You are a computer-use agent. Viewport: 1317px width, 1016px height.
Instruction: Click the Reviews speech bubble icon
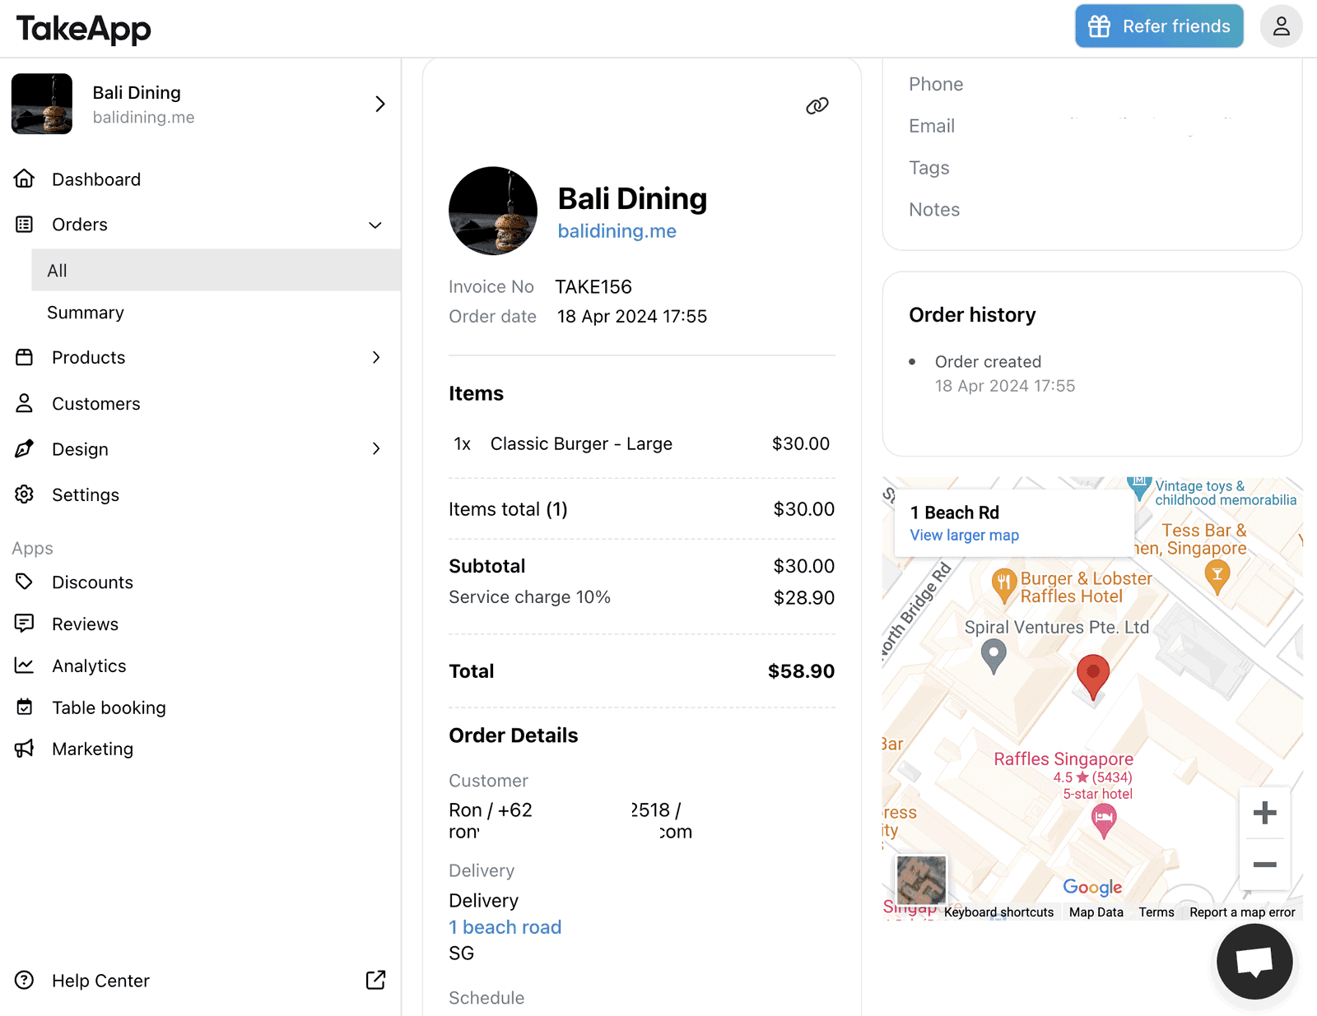25,624
